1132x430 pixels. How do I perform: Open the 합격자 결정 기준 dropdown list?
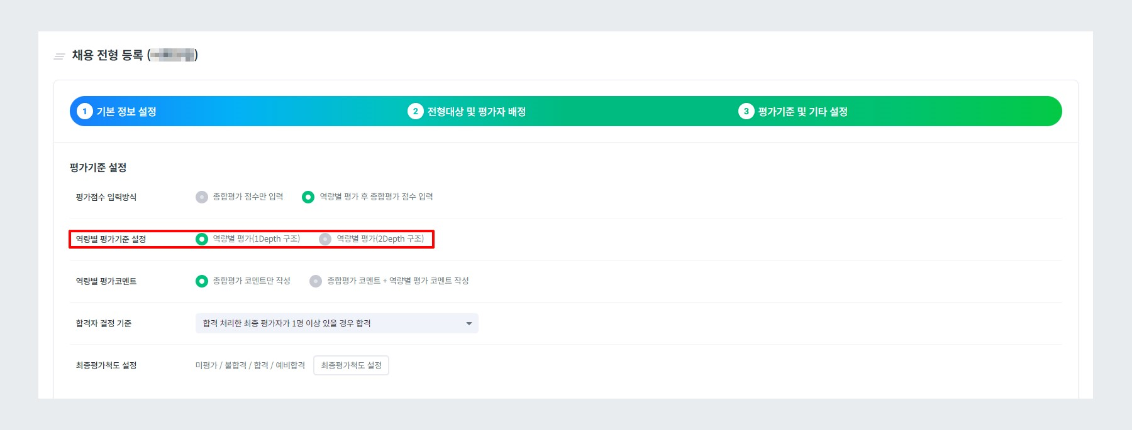tap(336, 323)
